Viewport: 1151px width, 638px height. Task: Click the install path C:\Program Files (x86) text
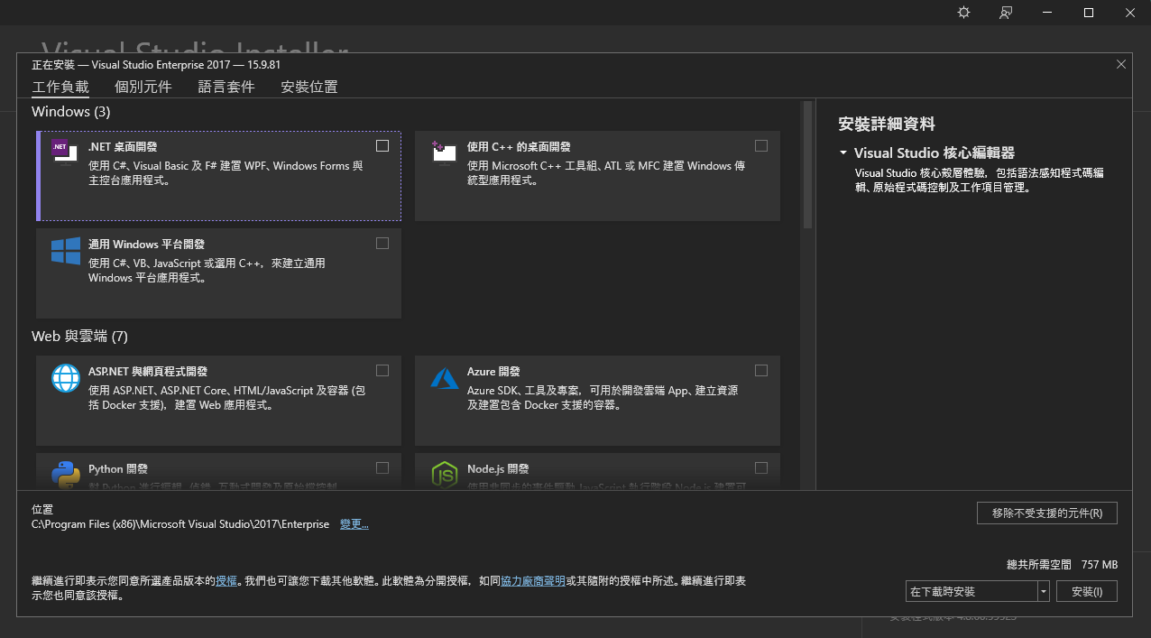pos(180,524)
